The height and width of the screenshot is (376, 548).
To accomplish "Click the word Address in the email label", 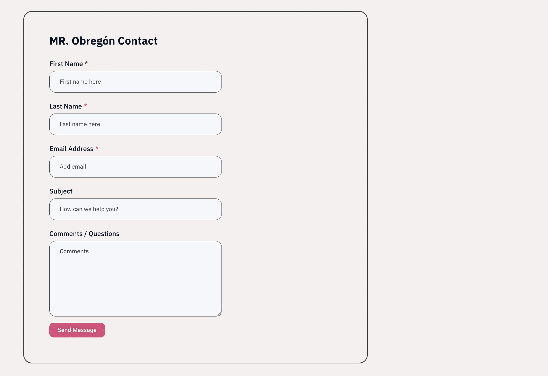I will [81, 149].
